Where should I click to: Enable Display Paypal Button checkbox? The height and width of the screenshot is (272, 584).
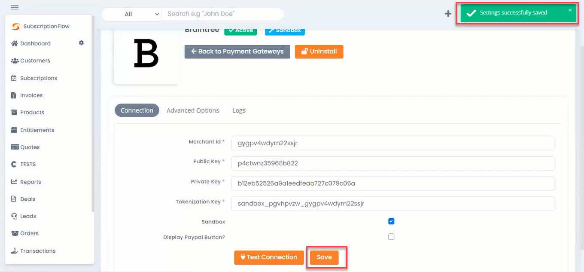point(391,237)
